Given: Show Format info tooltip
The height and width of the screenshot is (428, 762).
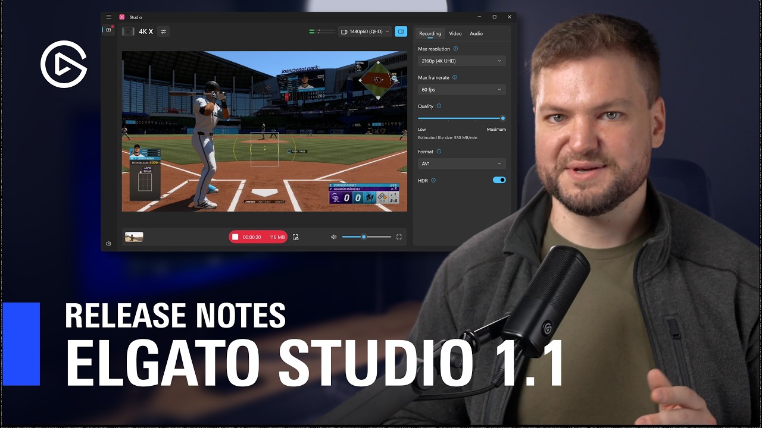Looking at the screenshot, I should [439, 152].
